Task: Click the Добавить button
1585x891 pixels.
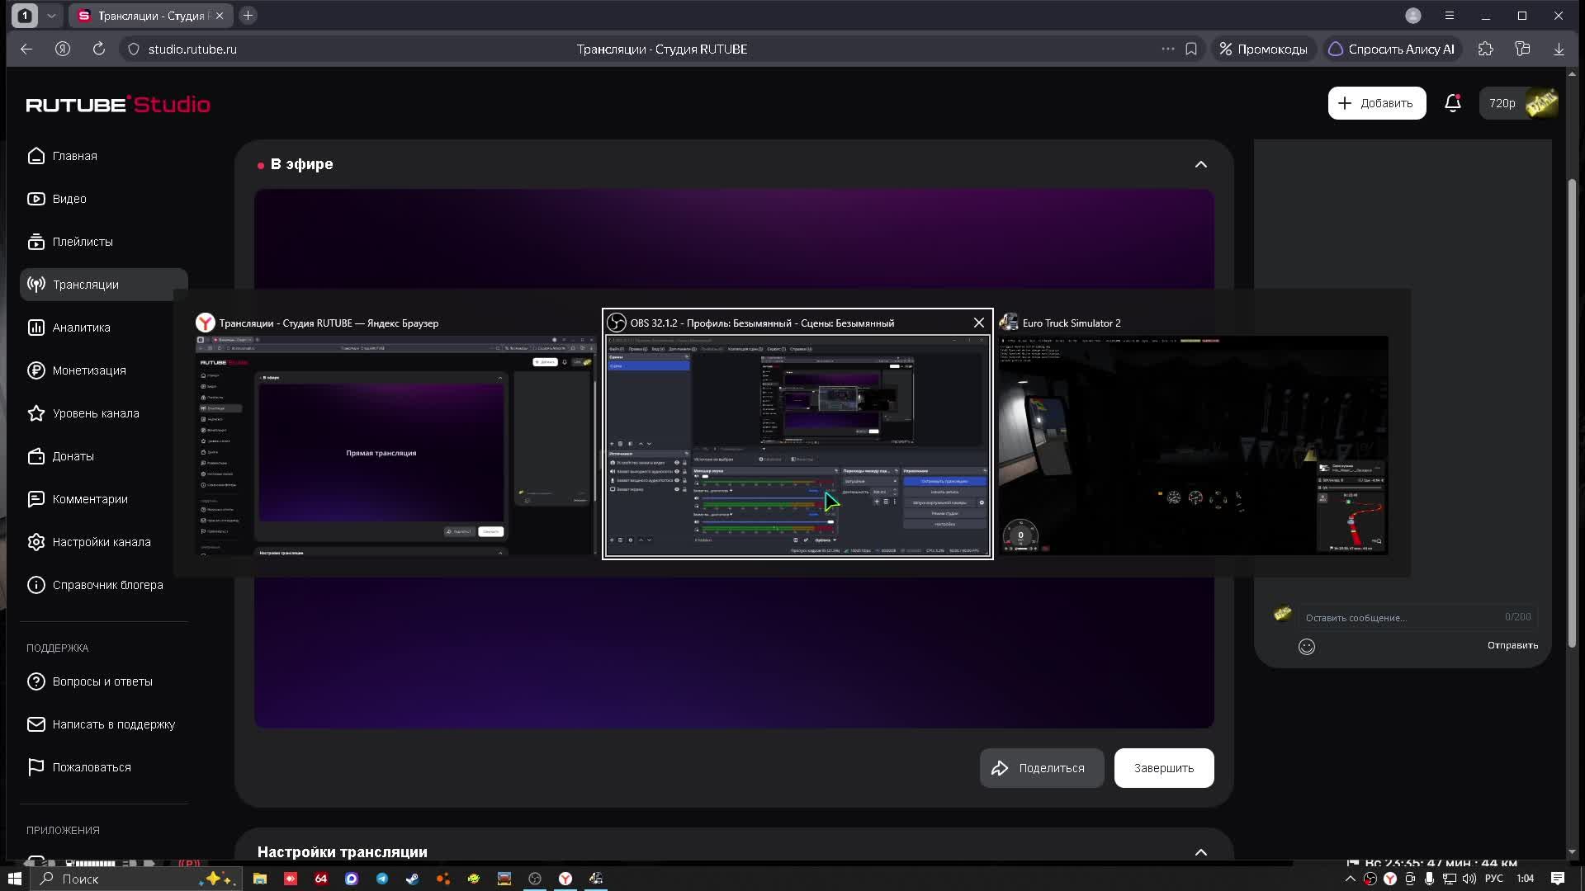Action: coord(1376,103)
